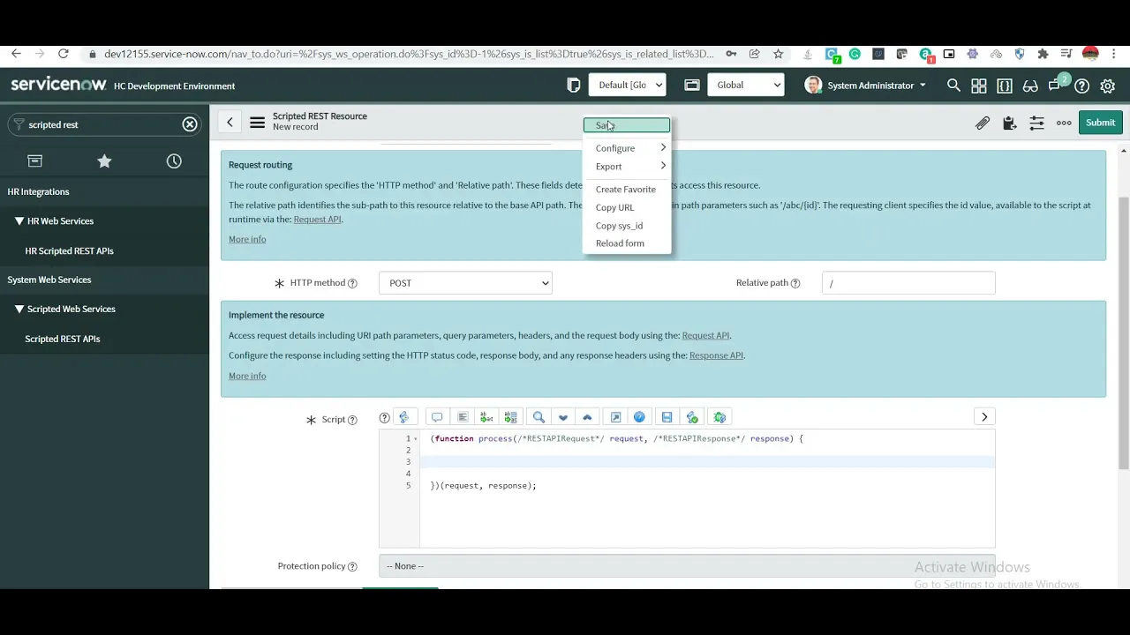Image resolution: width=1130 pixels, height=635 pixels.
Task: Open More info link under Request routing
Action: pyautogui.click(x=247, y=240)
